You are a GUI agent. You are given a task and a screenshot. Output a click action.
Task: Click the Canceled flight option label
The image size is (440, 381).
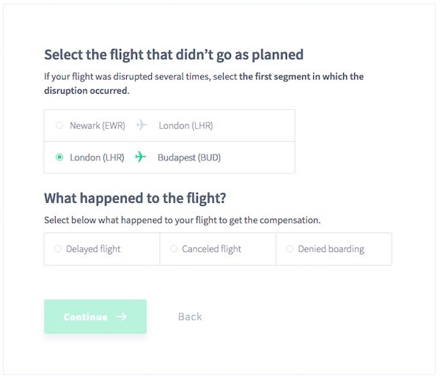click(212, 249)
